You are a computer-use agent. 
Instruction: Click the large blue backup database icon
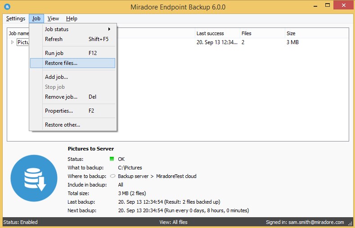point(34,178)
